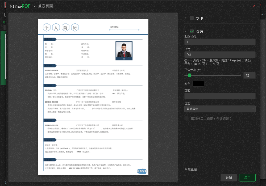Uncheck the 页码 page number checkbox
The image size is (266, 186).
[x=192, y=31]
